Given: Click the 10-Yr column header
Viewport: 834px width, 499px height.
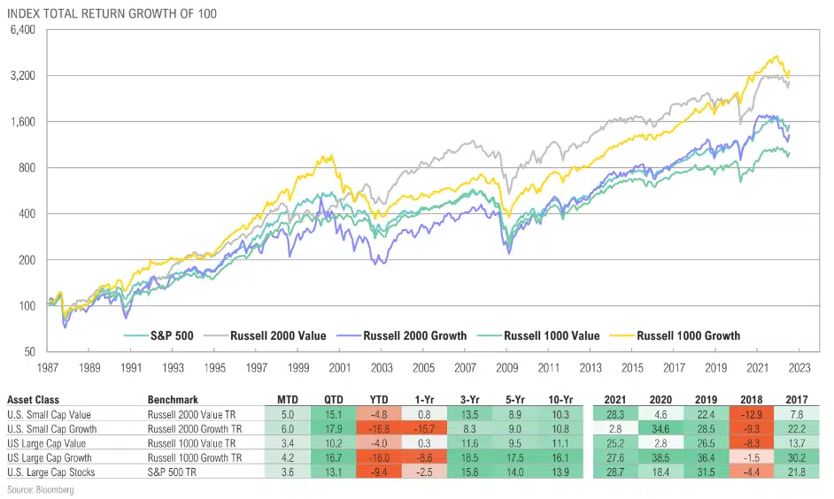Looking at the screenshot, I should [x=560, y=399].
